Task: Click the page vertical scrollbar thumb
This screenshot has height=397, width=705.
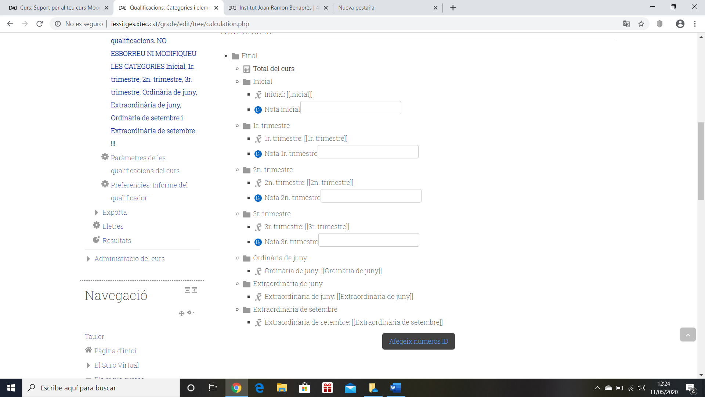Action: coord(701,161)
